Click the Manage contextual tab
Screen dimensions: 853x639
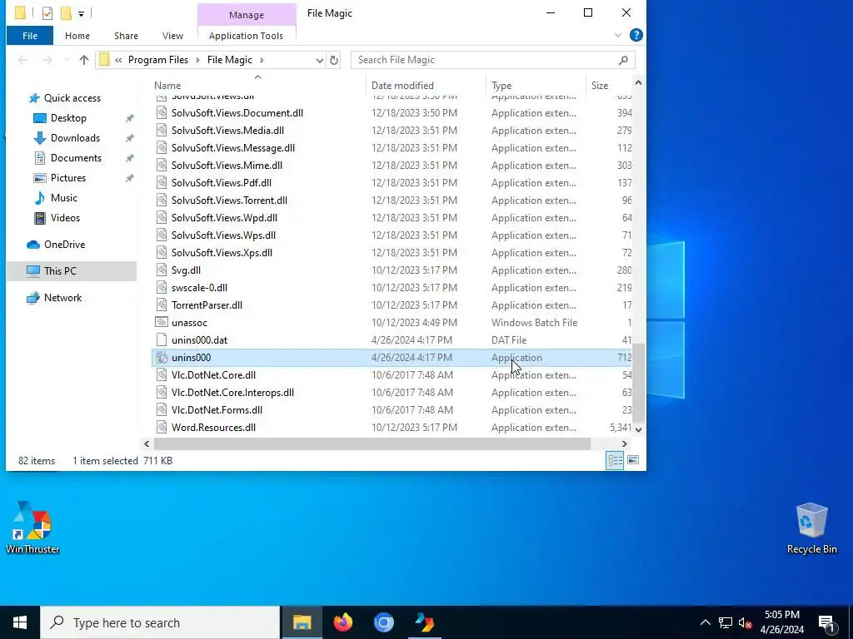(x=246, y=15)
